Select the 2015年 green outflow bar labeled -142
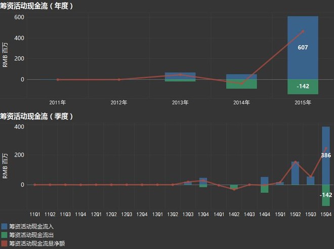The height and width of the screenshot is (249, 334). (303, 87)
